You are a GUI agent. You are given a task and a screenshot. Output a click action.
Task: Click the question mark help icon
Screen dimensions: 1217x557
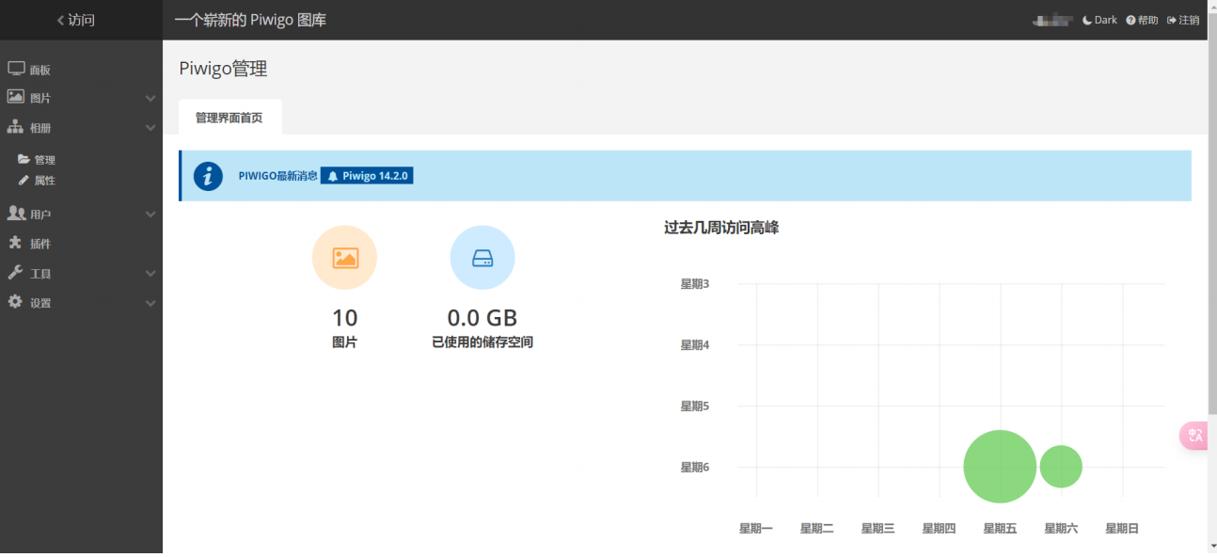pyautogui.click(x=1130, y=20)
